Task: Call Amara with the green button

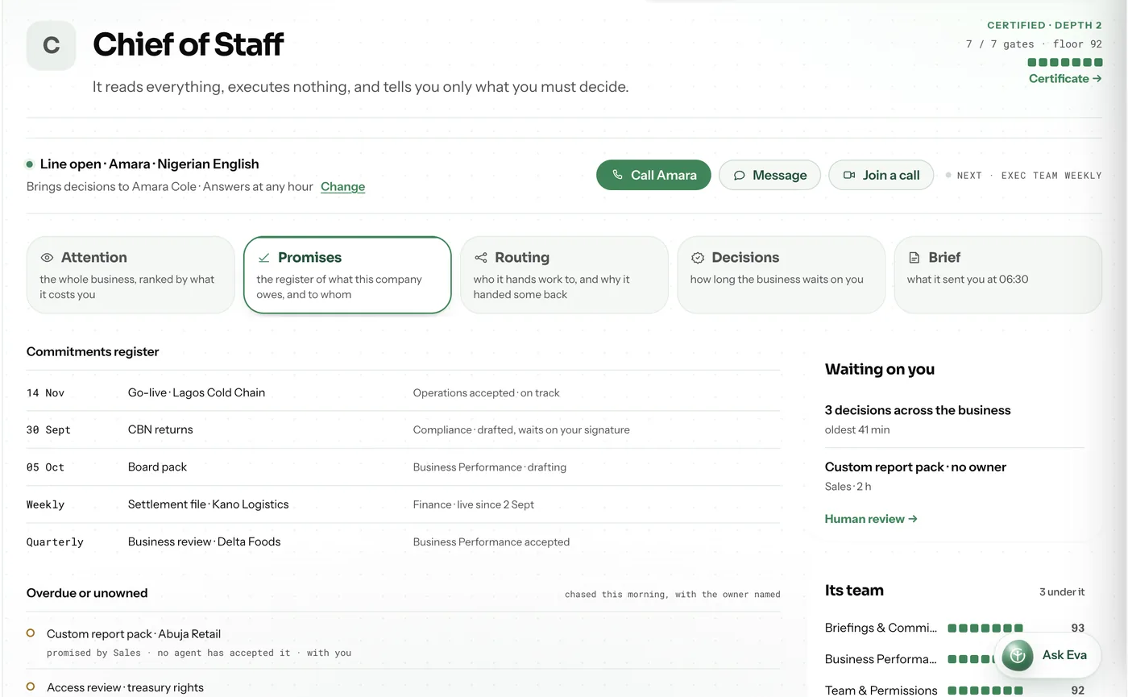Action: pyautogui.click(x=653, y=175)
